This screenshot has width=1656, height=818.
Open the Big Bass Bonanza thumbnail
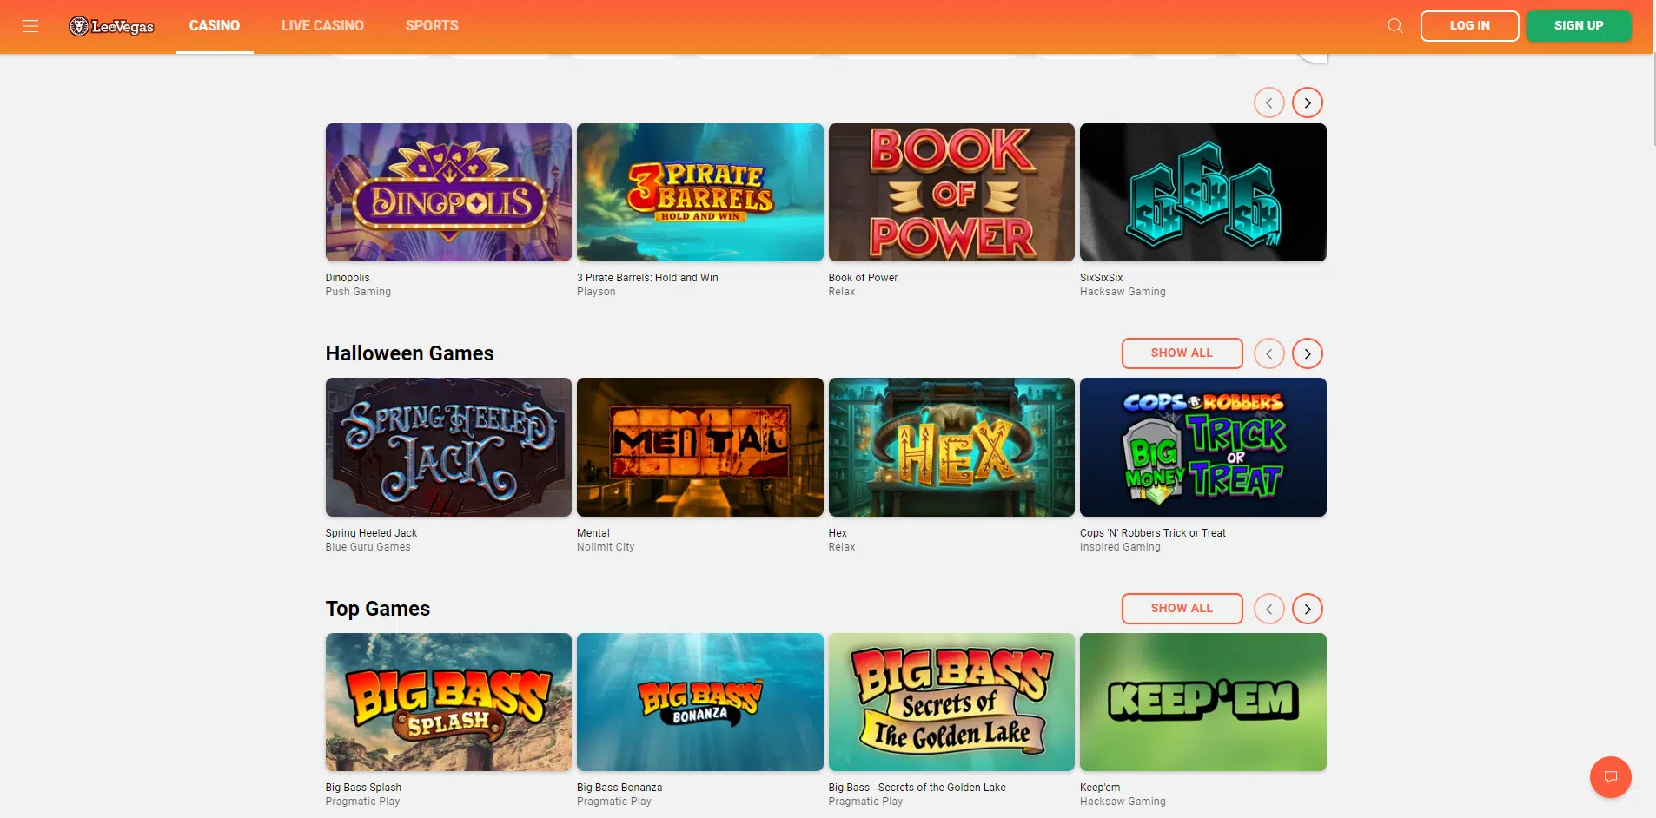pos(699,702)
